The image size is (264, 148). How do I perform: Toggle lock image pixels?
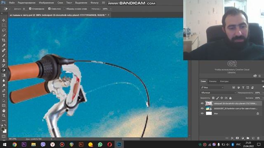point(217,98)
